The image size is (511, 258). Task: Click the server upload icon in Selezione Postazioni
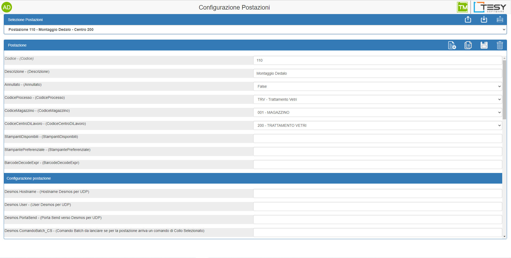coord(500,19)
